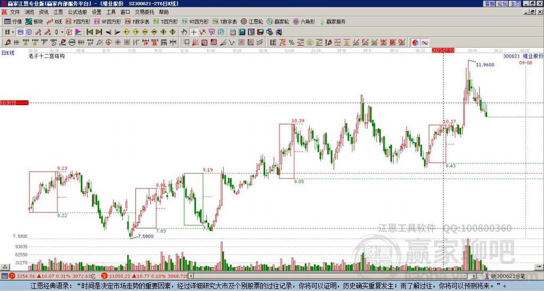Click horizontal scrollbar right arrow

coord(474,276)
